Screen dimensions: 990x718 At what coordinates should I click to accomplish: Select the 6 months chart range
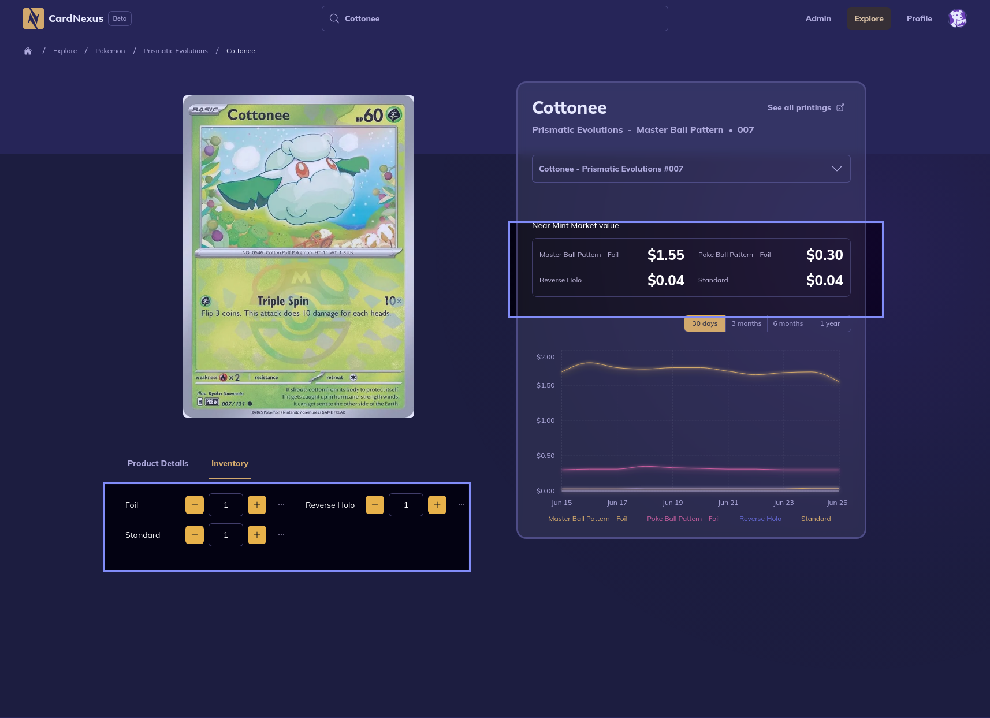tap(788, 323)
